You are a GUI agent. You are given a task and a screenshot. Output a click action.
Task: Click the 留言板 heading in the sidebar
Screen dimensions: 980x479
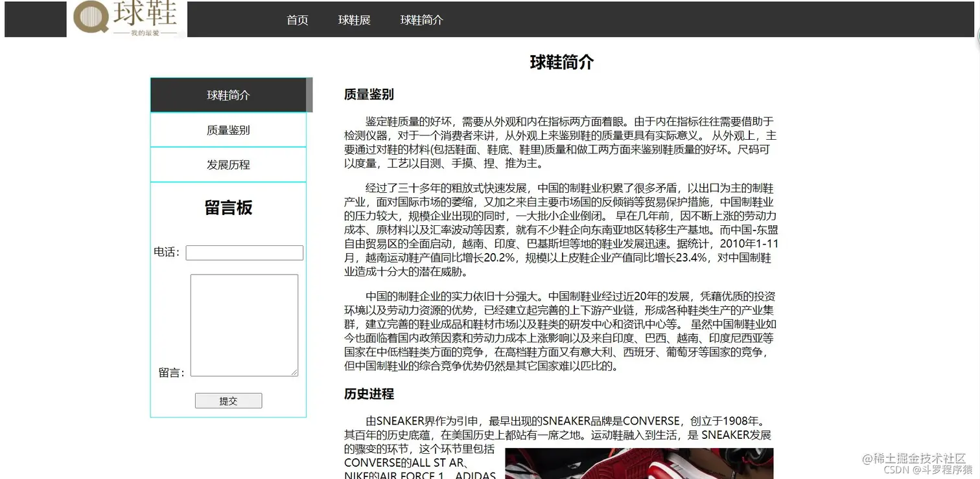pos(228,208)
